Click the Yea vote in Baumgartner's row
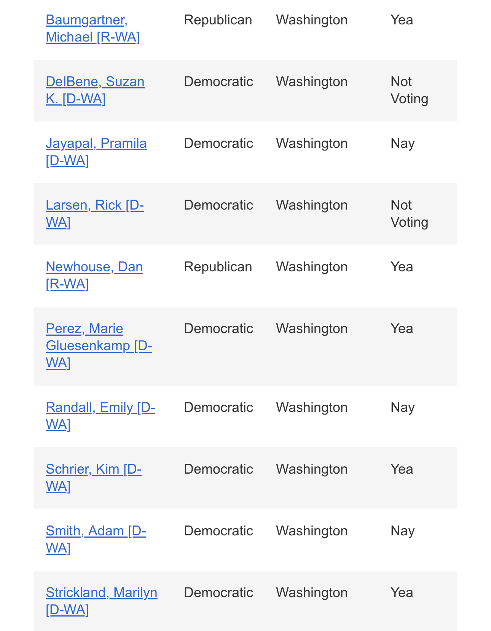Viewport: 491px width, 631px height. [402, 20]
